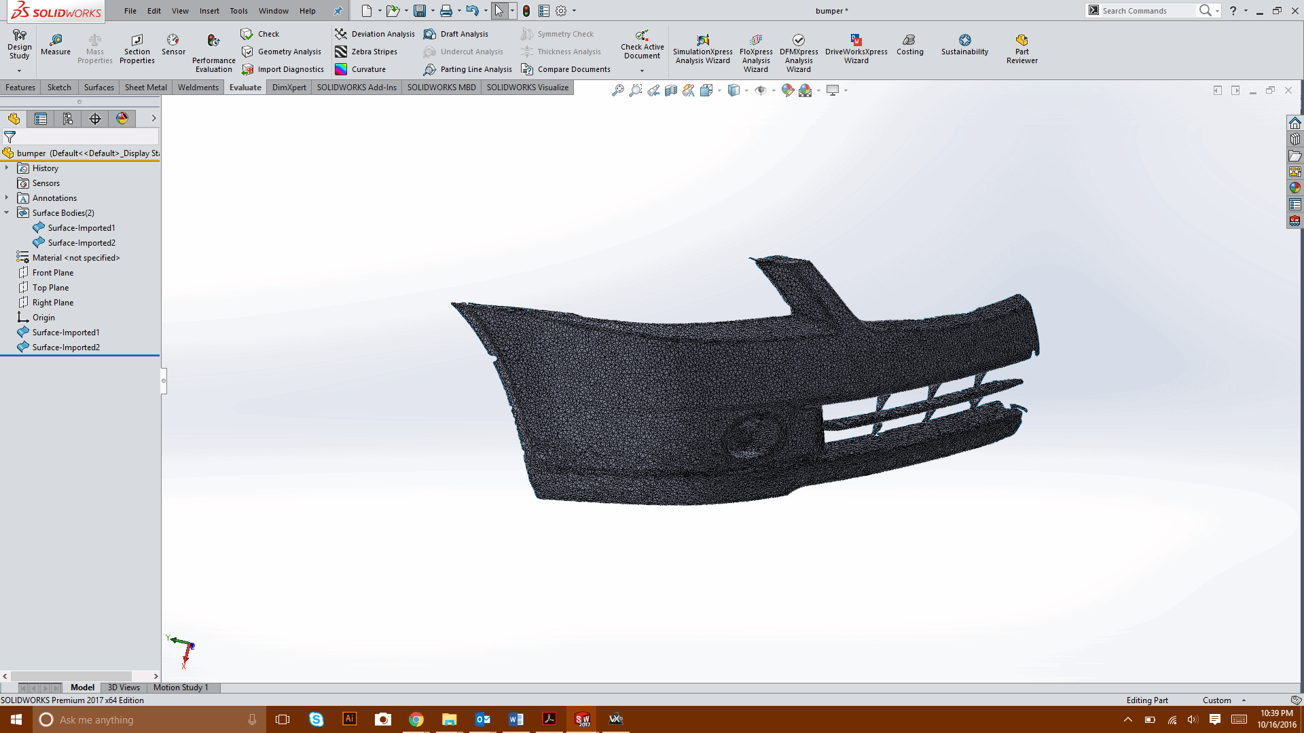This screenshot has width=1304, height=733.
Task: Click the Parting Line Analysis icon
Action: click(x=429, y=69)
